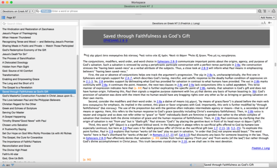Image resolution: width=277 pixels, height=168 pixels.
Task: Open the gear settings menu in reading pane
Action: (x=270, y=23)
